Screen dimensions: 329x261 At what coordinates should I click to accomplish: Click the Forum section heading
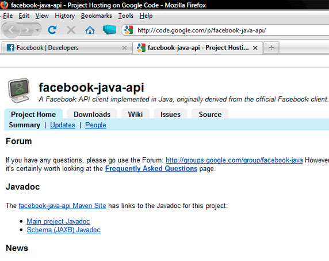pos(18,141)
